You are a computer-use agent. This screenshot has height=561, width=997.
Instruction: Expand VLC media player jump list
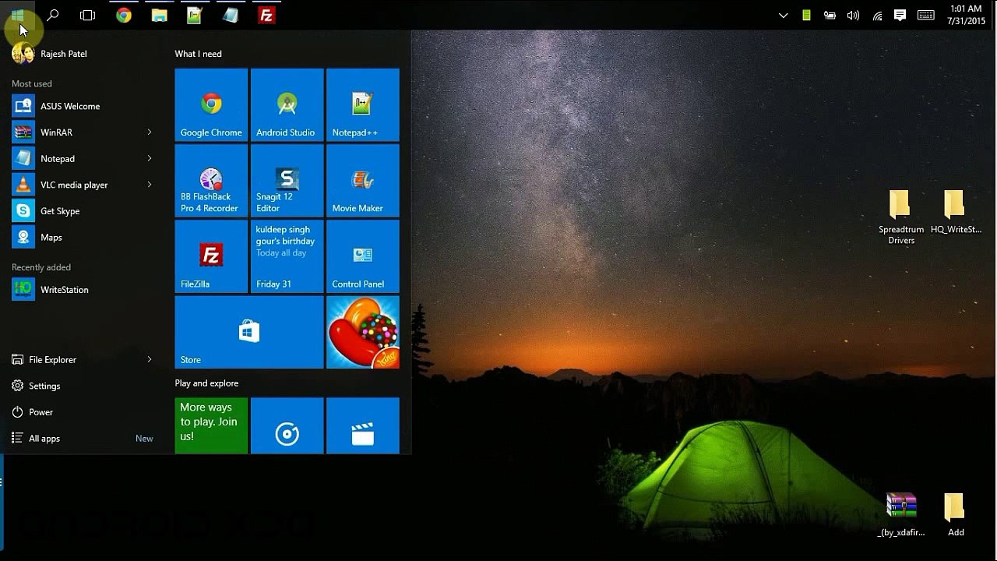pyautogui.click(x=149, y=185)
